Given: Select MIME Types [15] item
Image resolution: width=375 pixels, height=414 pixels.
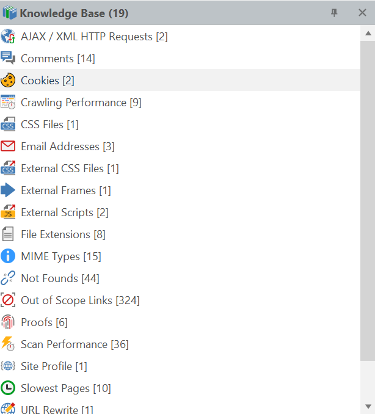Looking at the screenshot, I should click(x=60, y=256).
